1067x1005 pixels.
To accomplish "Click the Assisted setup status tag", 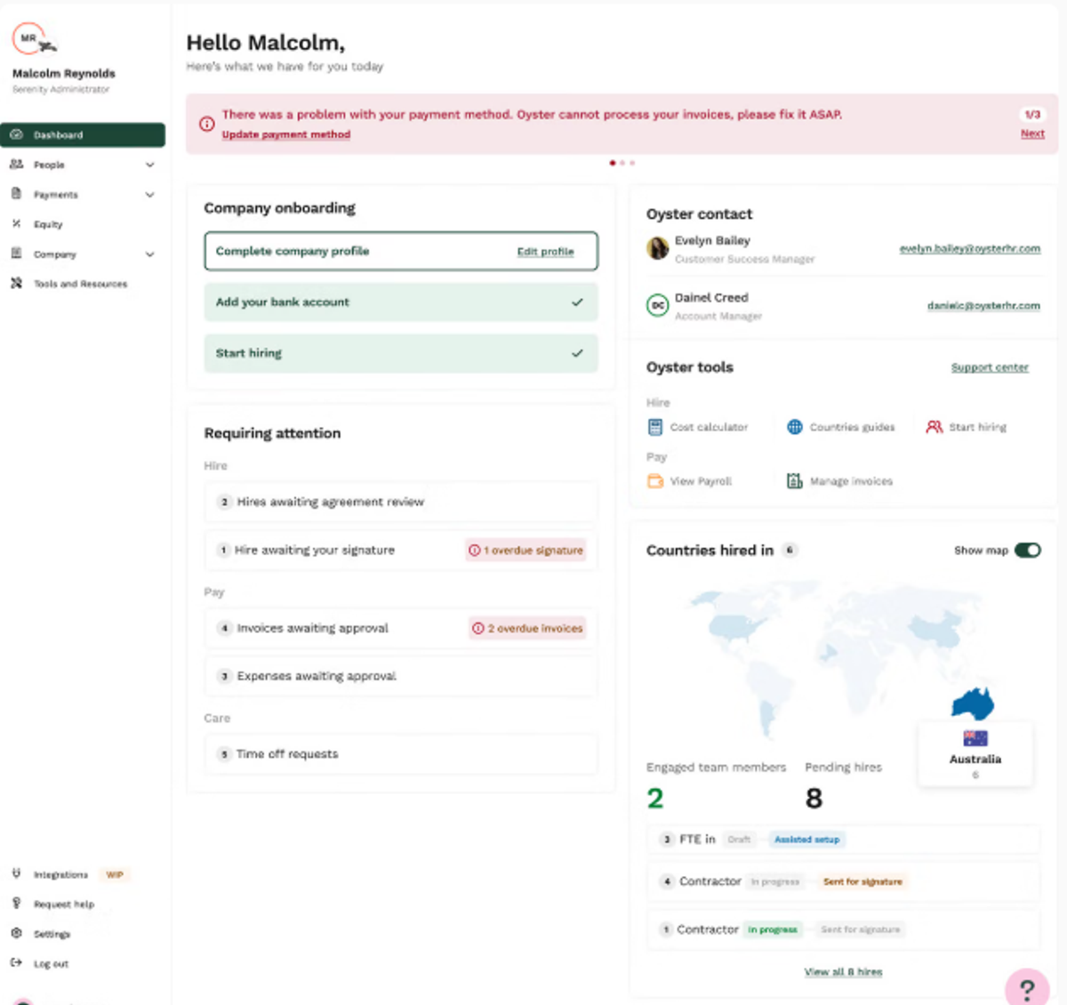I will click(806, 839).
